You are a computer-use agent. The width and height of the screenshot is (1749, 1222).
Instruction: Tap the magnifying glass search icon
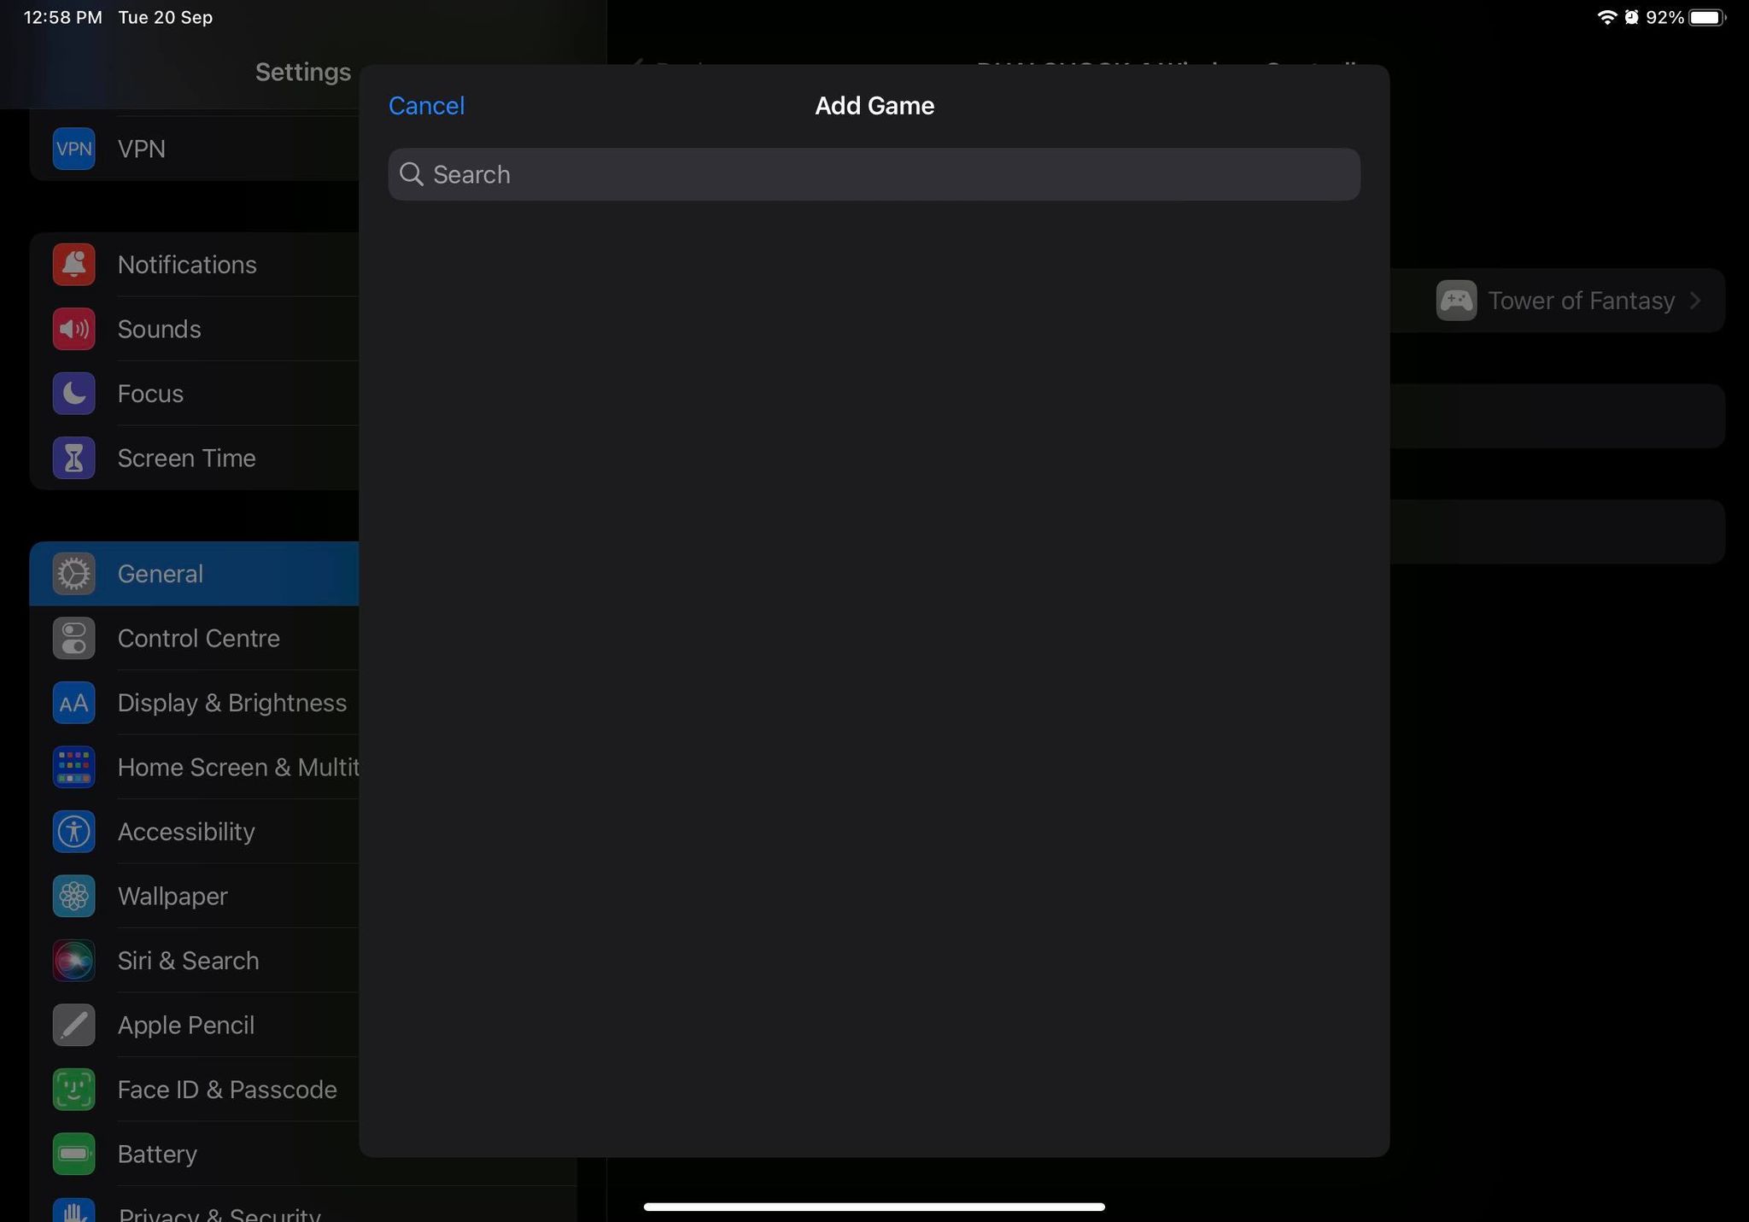[x=412, y=174]
